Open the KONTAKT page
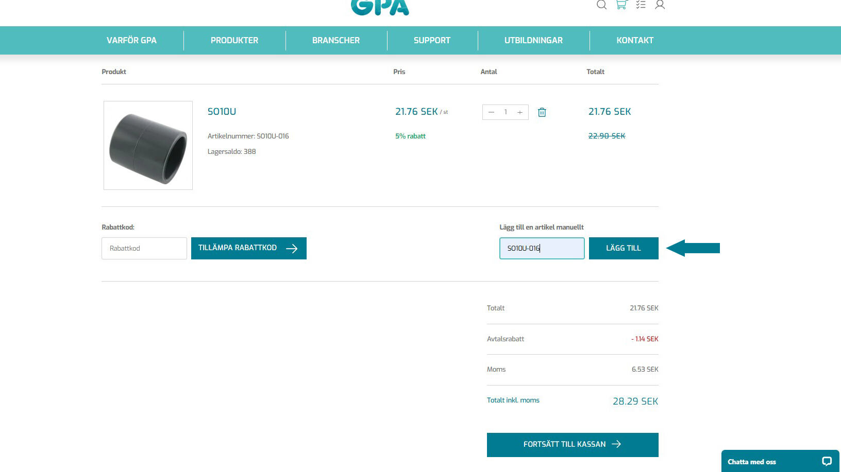This screenshot has height=472, width=841. coord(635,40)
